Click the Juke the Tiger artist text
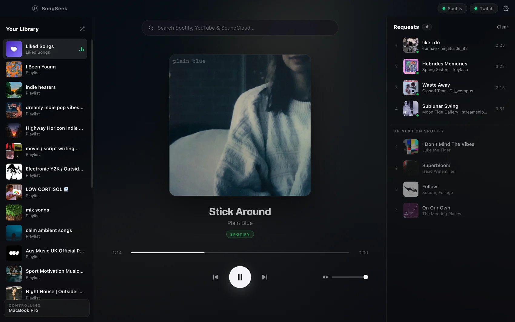 [x=436, y=150]
